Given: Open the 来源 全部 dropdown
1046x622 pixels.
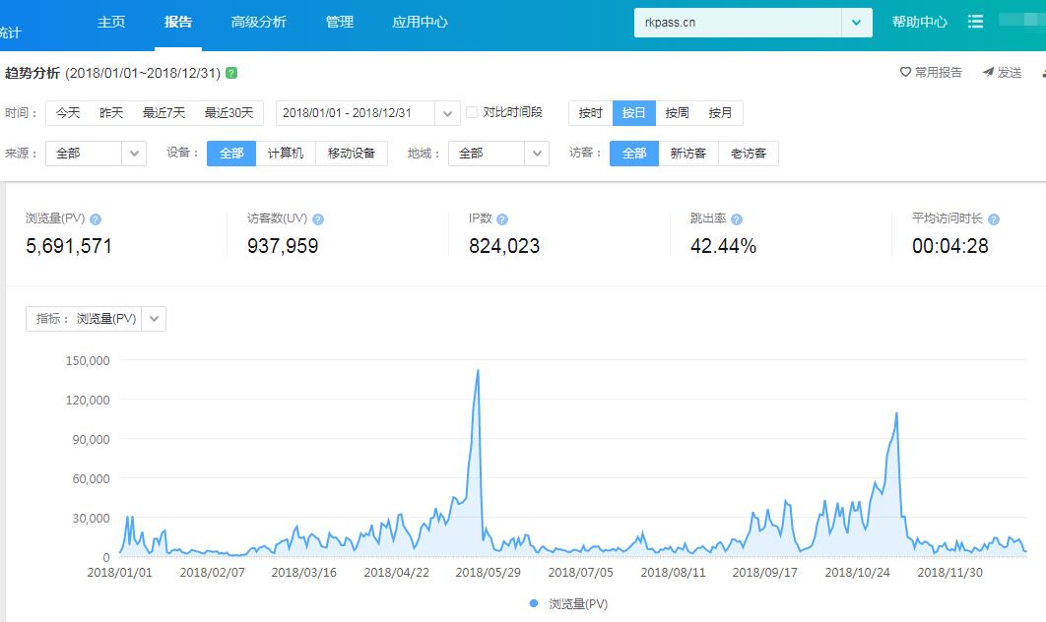Looking at the screenshot, I should [x=134, y=154].
